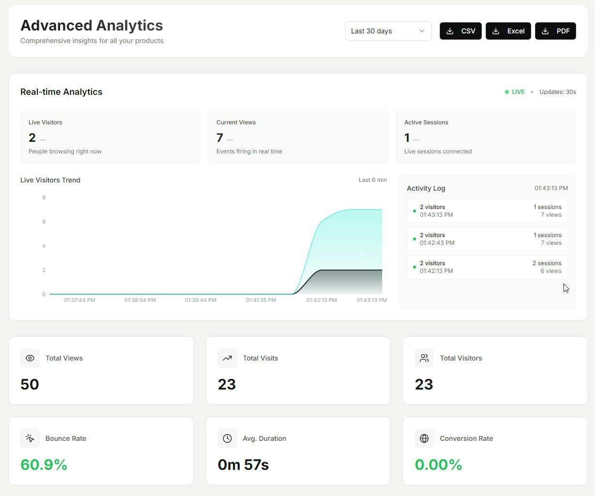Click the download icon inside the Excel button
This screenshot has height=496, width=595.
click(495, 30)
